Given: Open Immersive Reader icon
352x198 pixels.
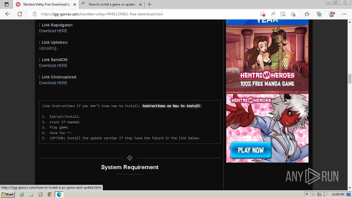Looking at the screenshot, I should [283, 14].
